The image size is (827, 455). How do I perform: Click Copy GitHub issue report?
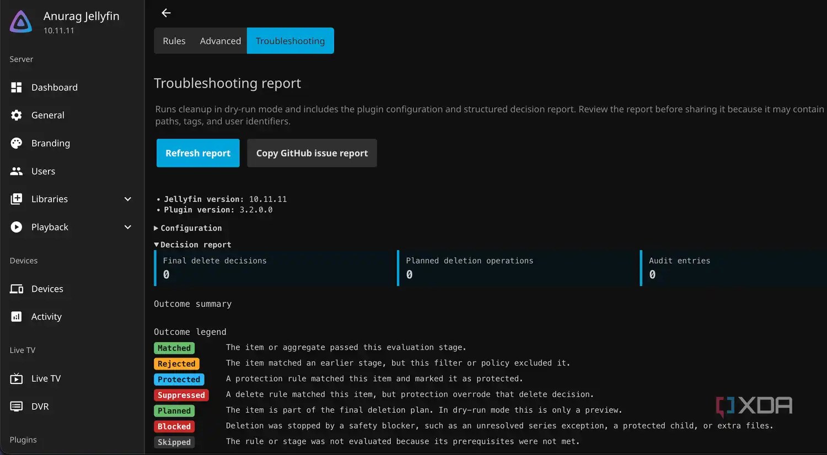(x=312, y=153)
